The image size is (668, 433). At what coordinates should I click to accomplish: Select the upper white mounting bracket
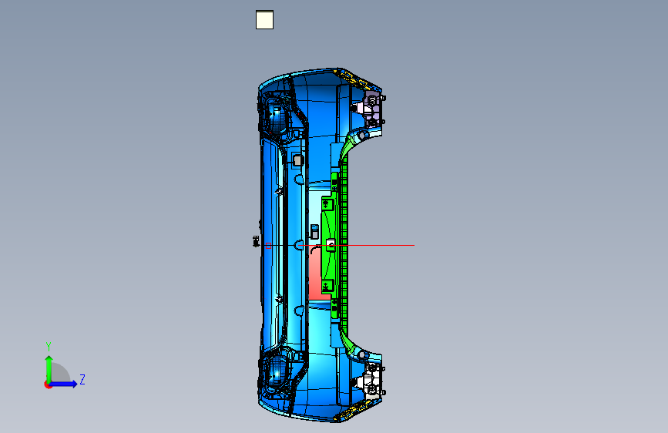(371, 109)
